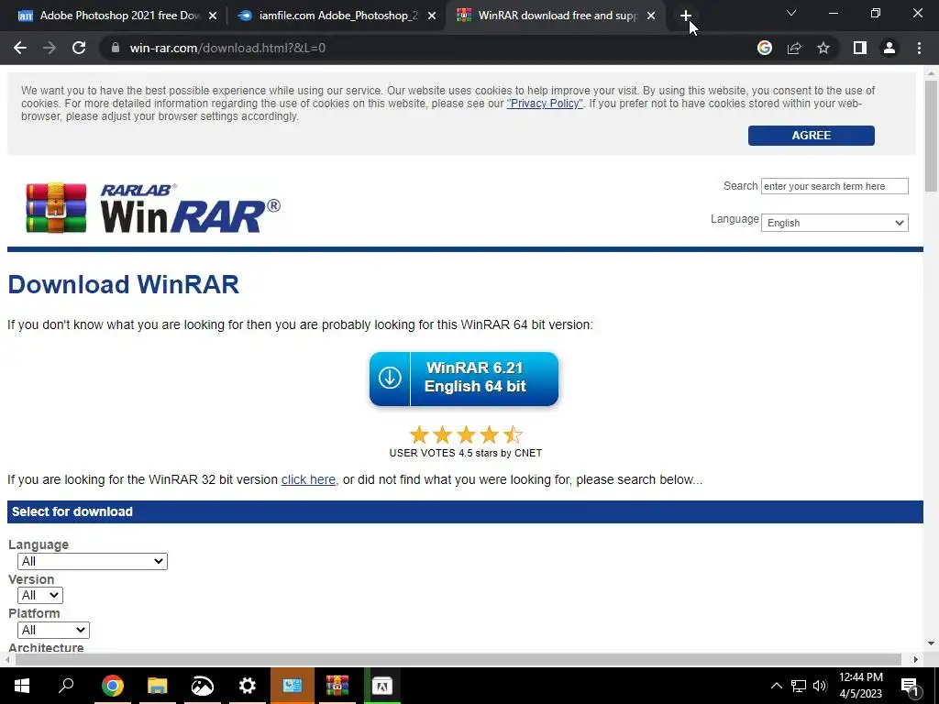This screenshot has width=939, height=704.
Task: Open the notification center icon
Action: [911, 686]
